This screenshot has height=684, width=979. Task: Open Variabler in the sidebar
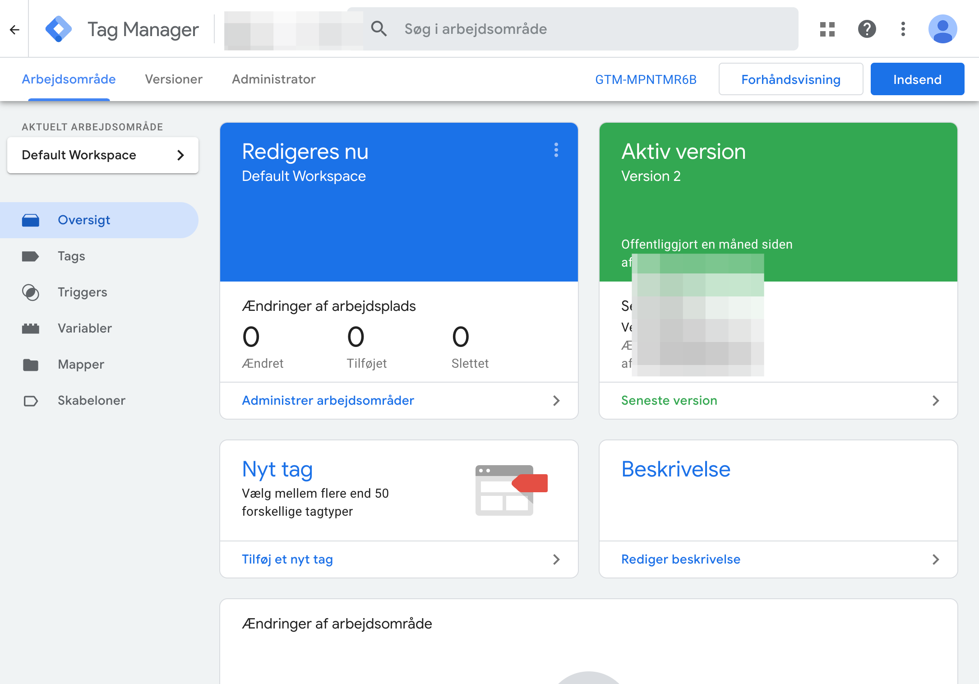tap(99, 328)
